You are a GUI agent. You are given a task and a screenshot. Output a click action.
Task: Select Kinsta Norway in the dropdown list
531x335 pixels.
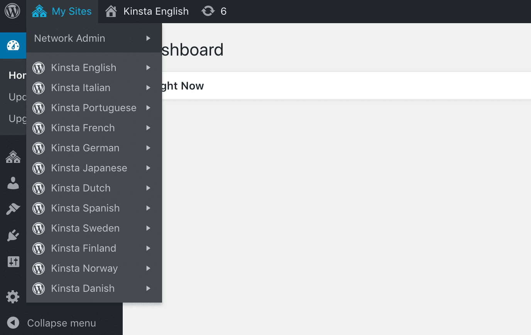pos(84,268)
